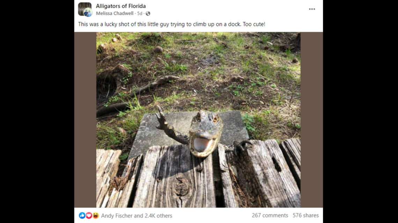398x223 pixels.
Task: Click the thumbs-up Like reaction icon
Action: click(81, 215)
